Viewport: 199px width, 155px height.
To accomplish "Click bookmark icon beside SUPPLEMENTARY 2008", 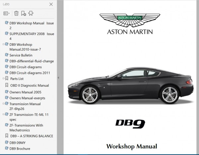I will click(7, 33).
